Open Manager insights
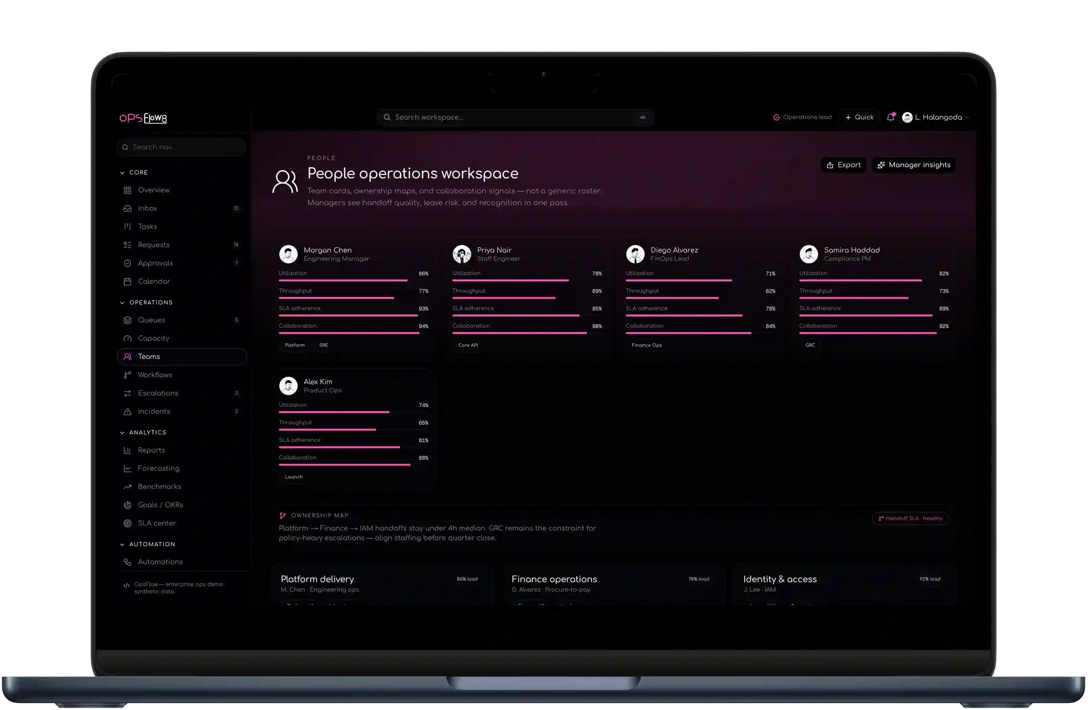This screenshot has width=1088, height=710. [914, 165]
